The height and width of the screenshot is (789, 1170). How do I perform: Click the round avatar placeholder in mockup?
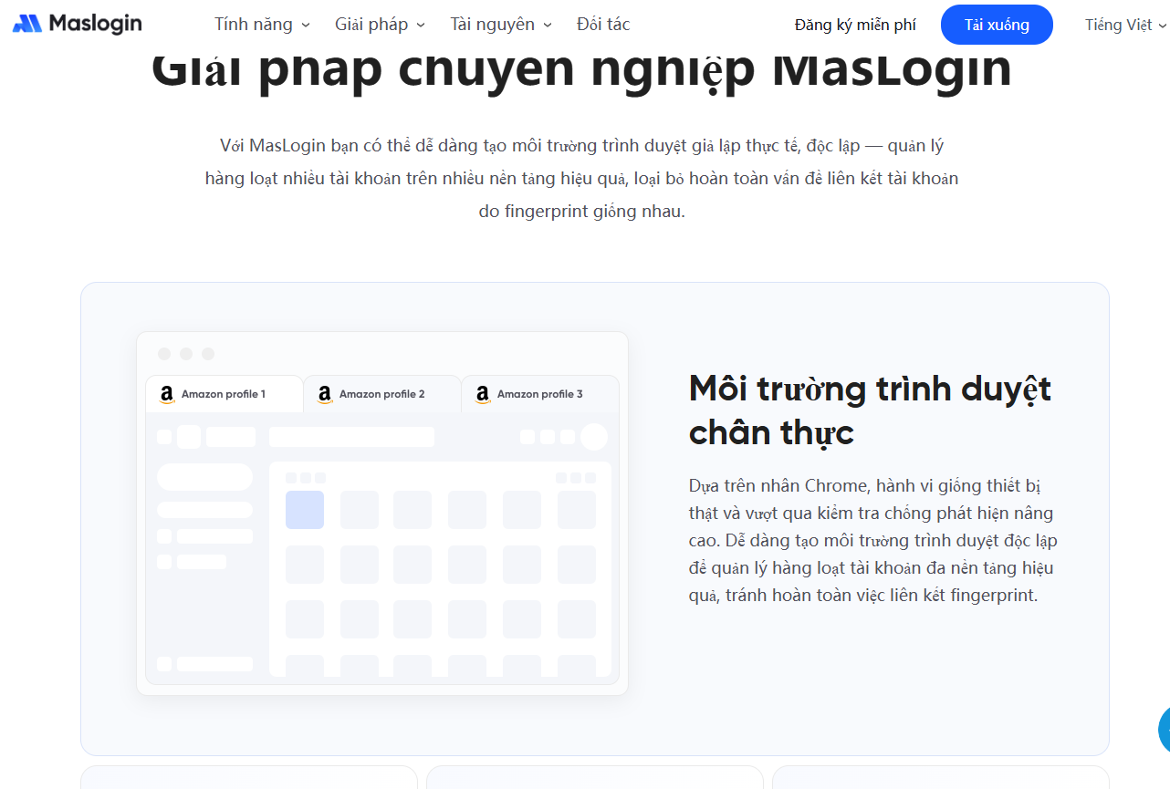(x=594, y=437)
